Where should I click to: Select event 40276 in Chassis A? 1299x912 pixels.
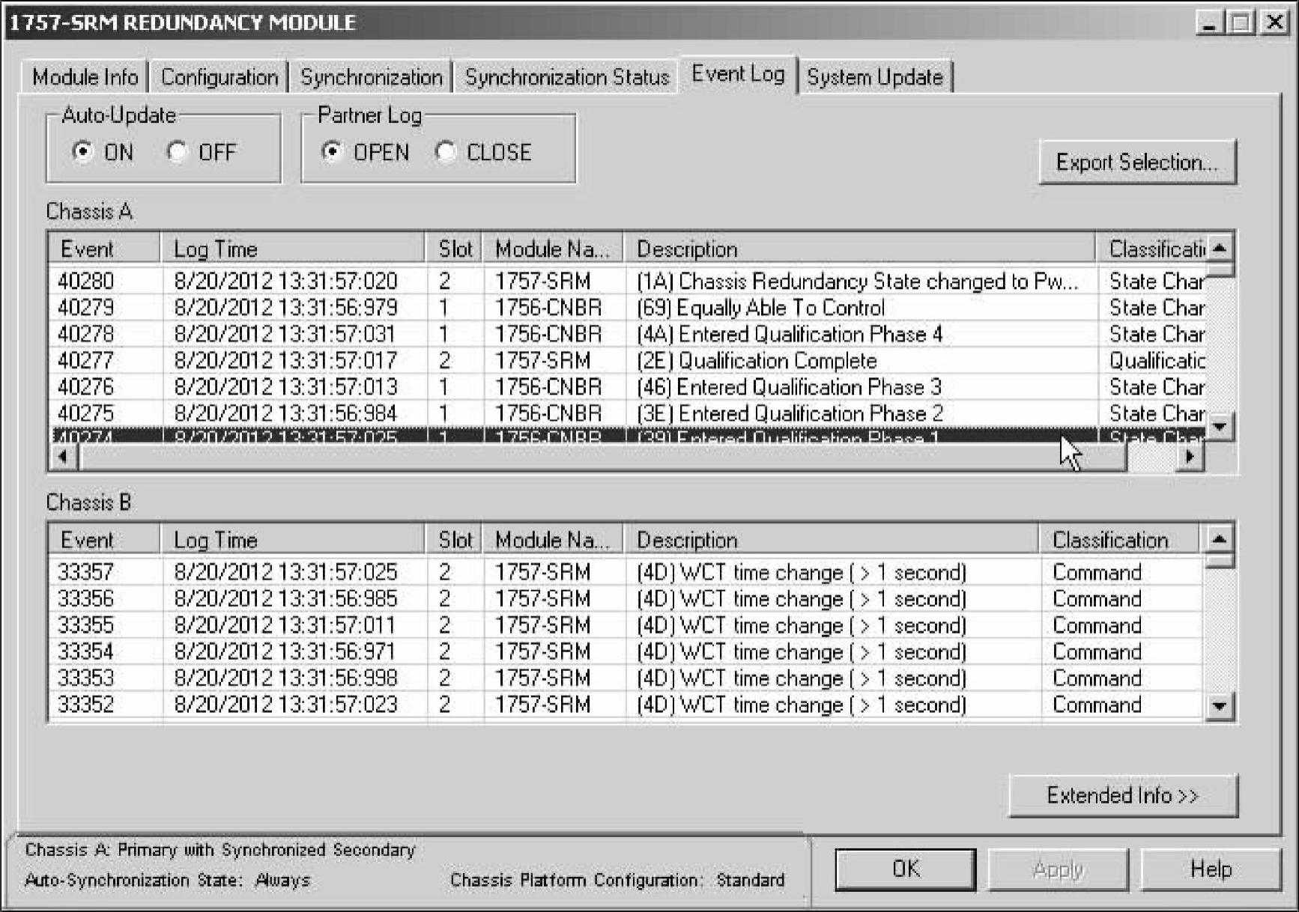[628, 387]
